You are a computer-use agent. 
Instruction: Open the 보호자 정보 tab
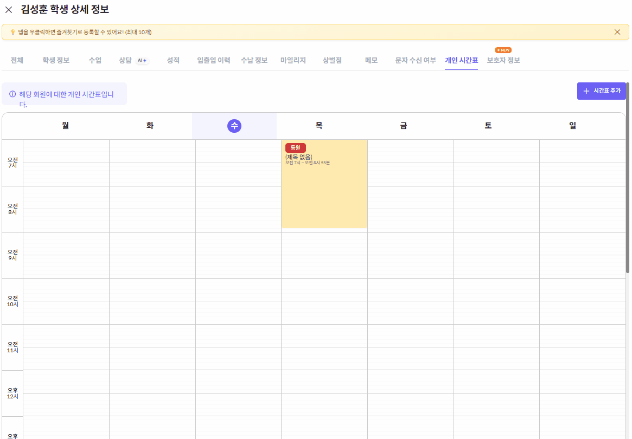pos(503,60)
